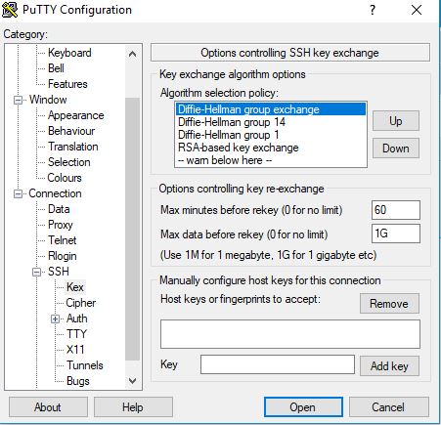Collapse the Connection tree node
This screenshot has height=425, width=441.
19,193
